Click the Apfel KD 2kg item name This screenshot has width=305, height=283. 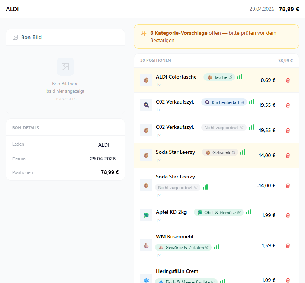(x=171, y=212)
